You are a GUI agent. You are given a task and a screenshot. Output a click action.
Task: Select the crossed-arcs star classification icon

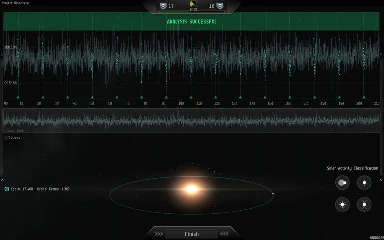coord(364,204)
